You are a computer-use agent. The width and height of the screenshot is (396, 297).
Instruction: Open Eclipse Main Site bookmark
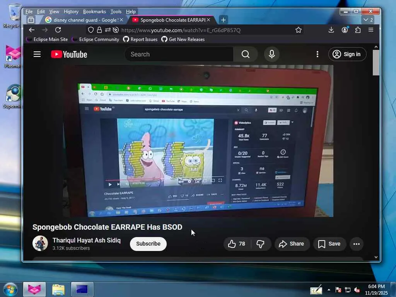pos(47,39)
